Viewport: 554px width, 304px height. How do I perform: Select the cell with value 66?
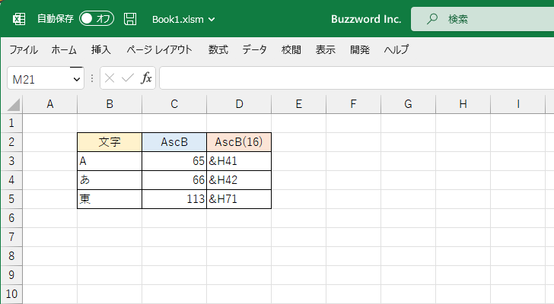174,180
